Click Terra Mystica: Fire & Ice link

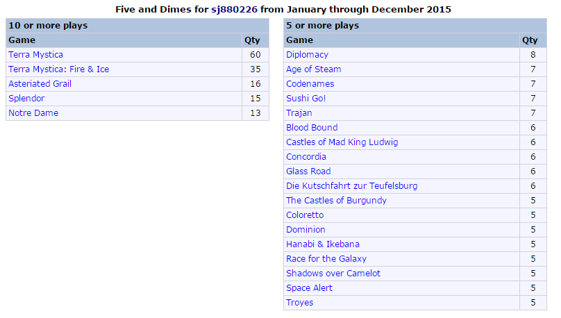pos(59,69)
